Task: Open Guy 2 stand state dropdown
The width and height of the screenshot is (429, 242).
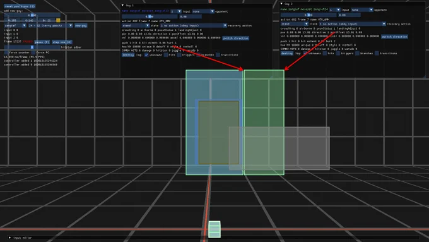Action: 295,24
